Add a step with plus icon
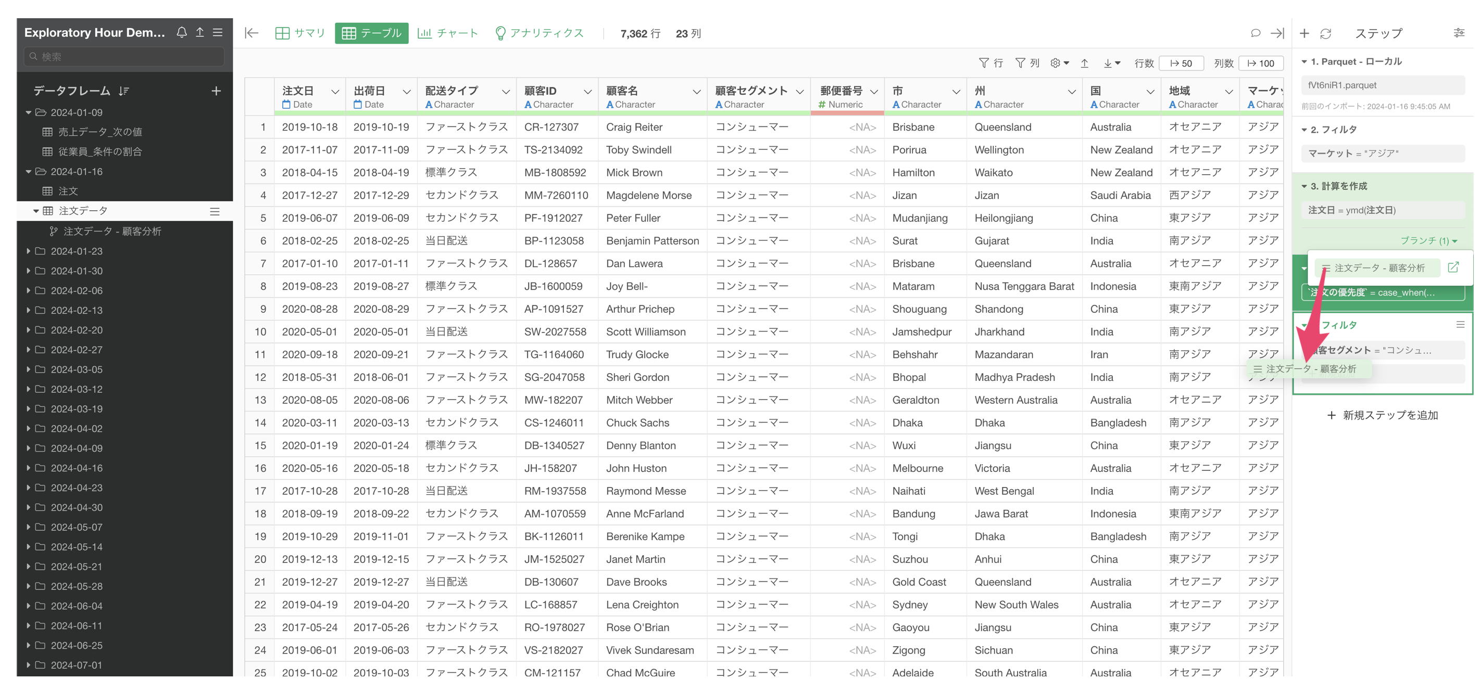 click(1304, 33)
